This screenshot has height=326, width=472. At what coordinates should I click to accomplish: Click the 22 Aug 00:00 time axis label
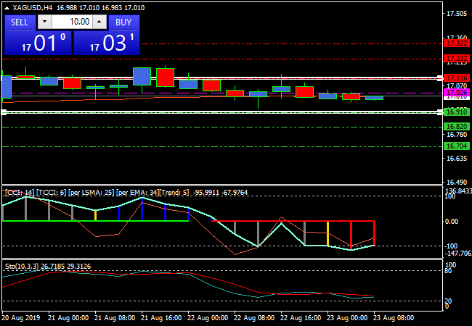(208, 317)
